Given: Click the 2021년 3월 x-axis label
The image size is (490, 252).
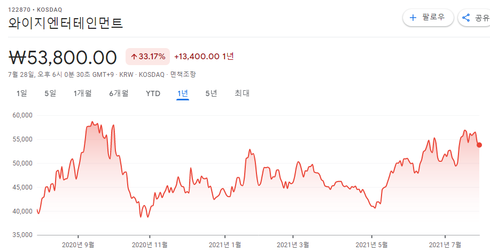Looking at the screenshot, I should tap(293, 245).
